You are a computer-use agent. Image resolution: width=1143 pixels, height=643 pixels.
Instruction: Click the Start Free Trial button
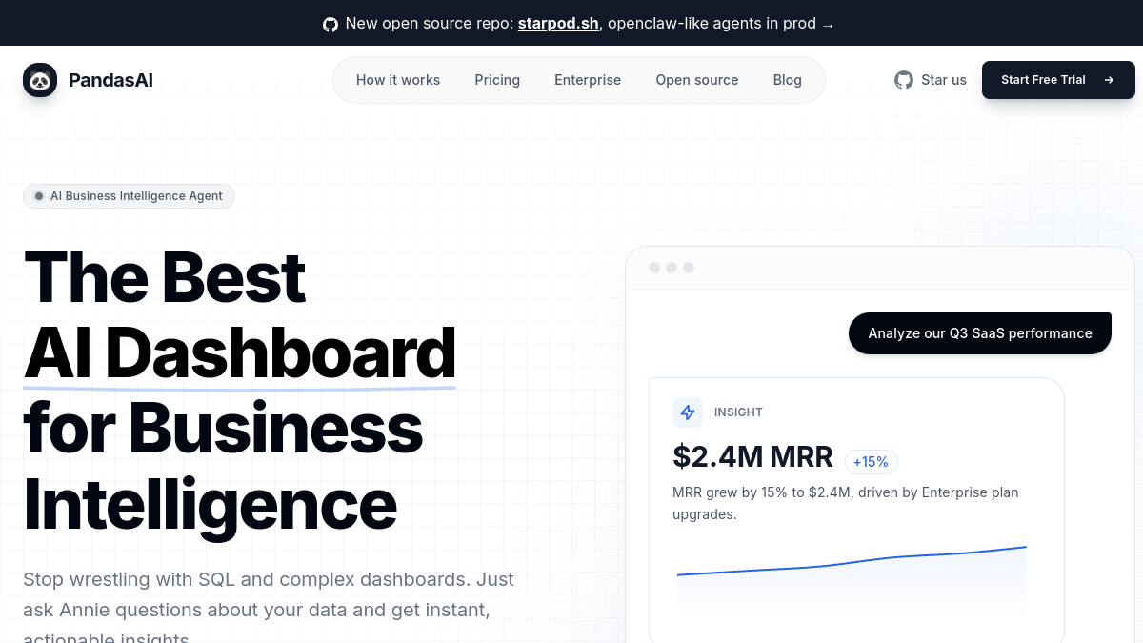click(x=1058, y=80)
